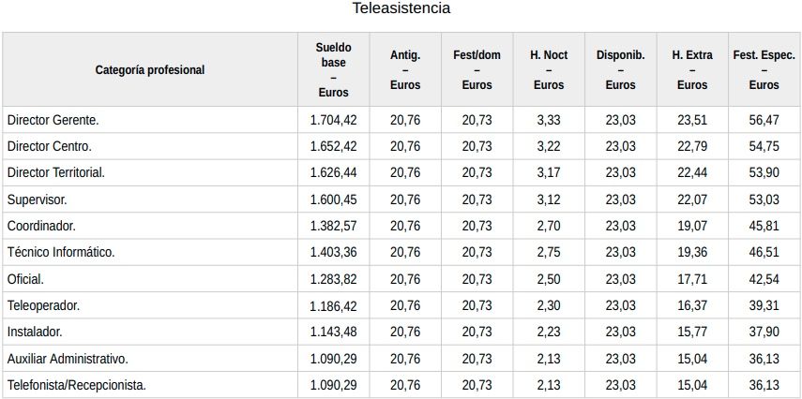Select the Categoría profesional column header
The height and width of the screenshot is (399, 802).
(150, 70)
